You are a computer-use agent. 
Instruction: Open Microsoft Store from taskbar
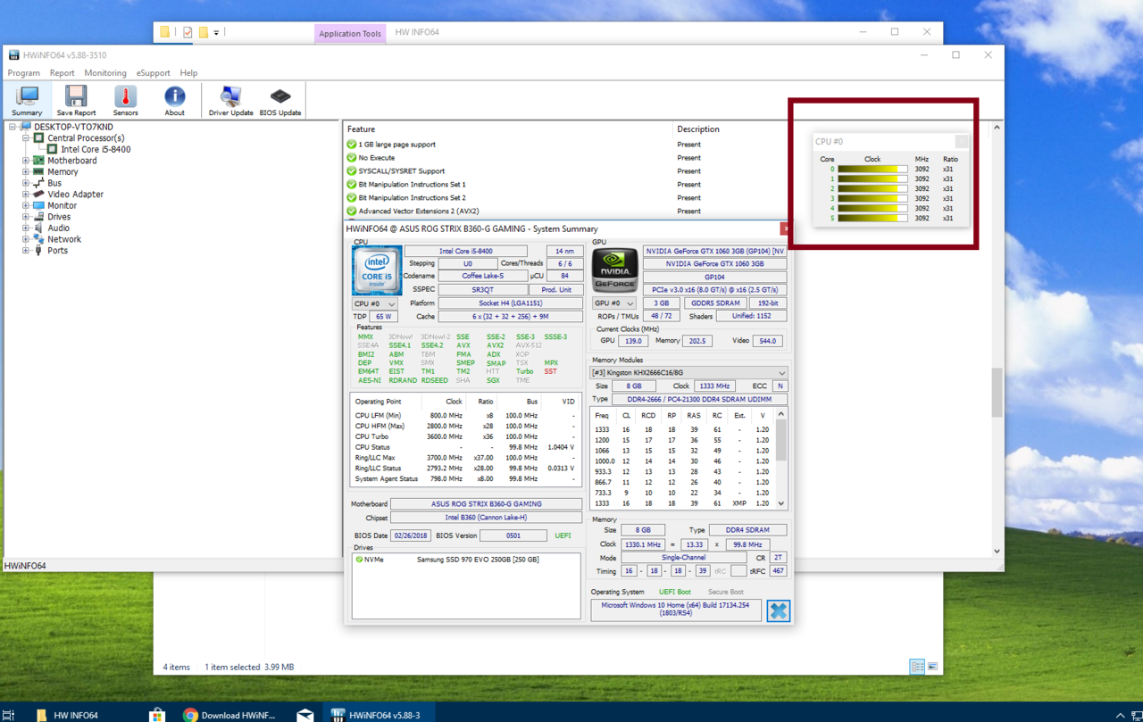pos(157,715)
